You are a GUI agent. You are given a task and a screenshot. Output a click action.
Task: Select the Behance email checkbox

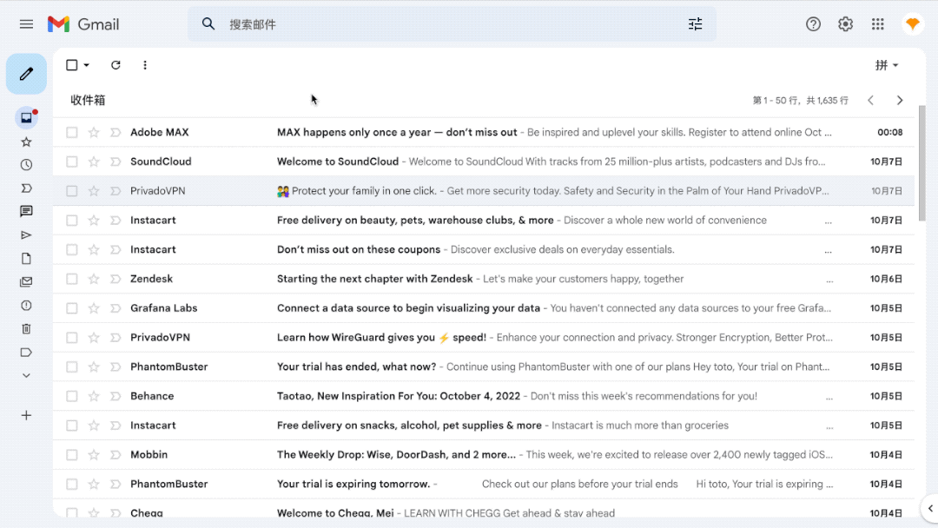click(72, 396)
